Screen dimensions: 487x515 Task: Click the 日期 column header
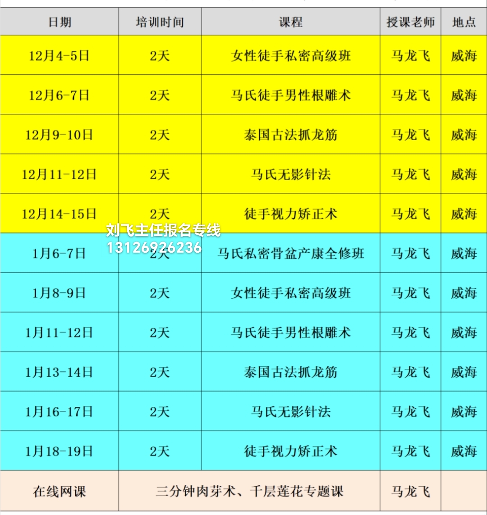click(60, 22)
